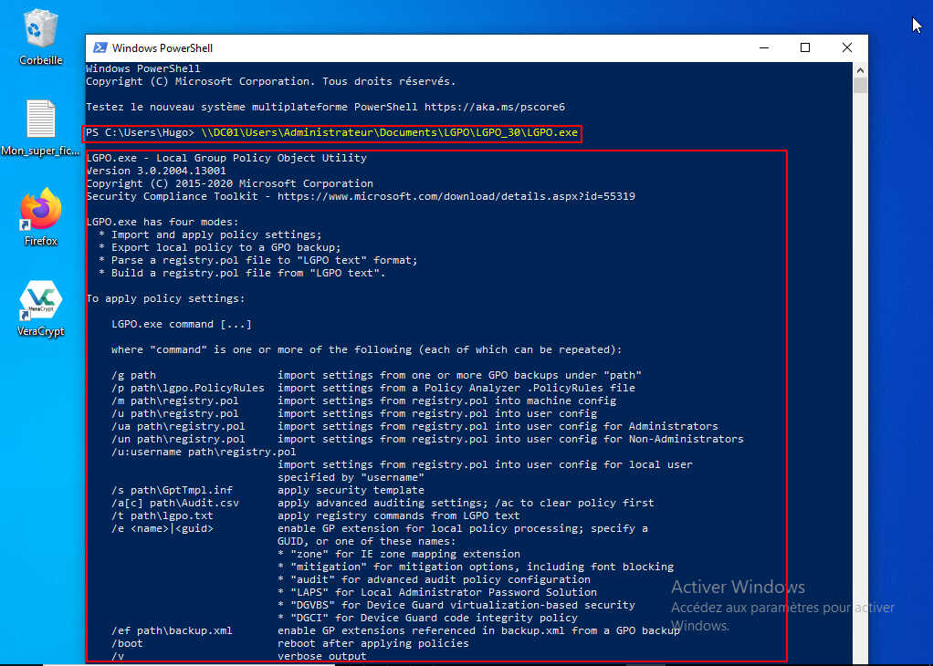Click the "Windows PowerShell" title bar text
The height and width of the screenshot is (666, 933).
(x=162, y=48)
